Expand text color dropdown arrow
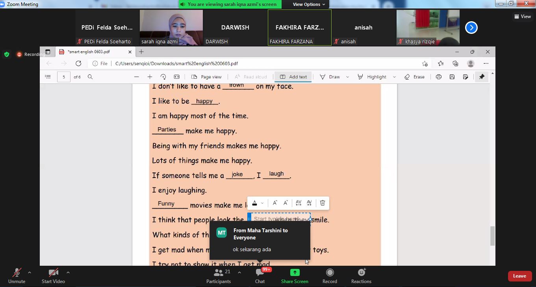 point(262,203)
